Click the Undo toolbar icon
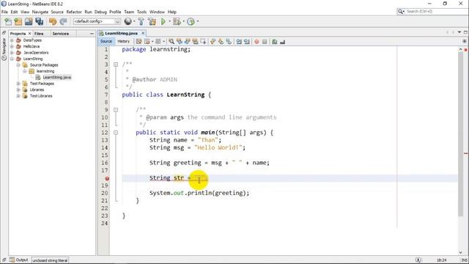The width and height of the screenshot is (469, 264). click(53, 21)
